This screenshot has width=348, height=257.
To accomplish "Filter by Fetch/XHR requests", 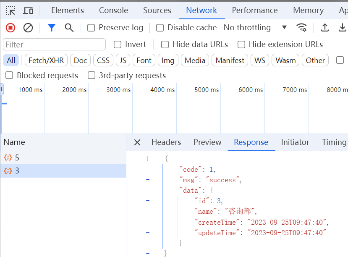I will [46, 60].
